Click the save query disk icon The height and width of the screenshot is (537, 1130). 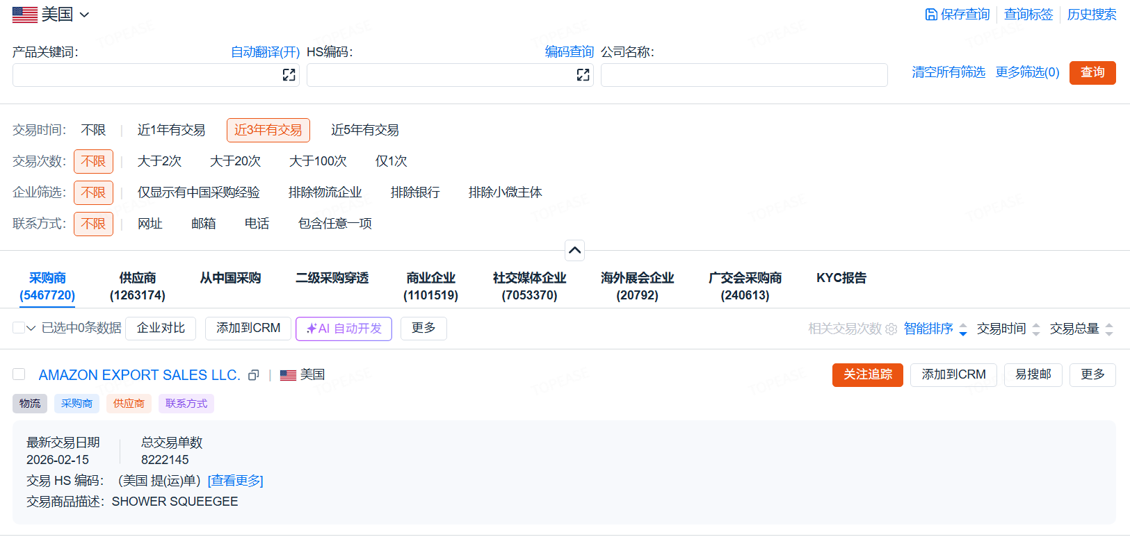click(930, 15)
